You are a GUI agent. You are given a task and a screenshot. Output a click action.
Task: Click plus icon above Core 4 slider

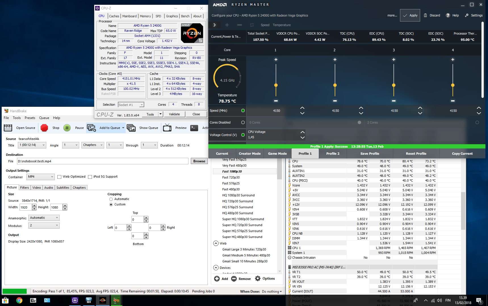point(453,59)
